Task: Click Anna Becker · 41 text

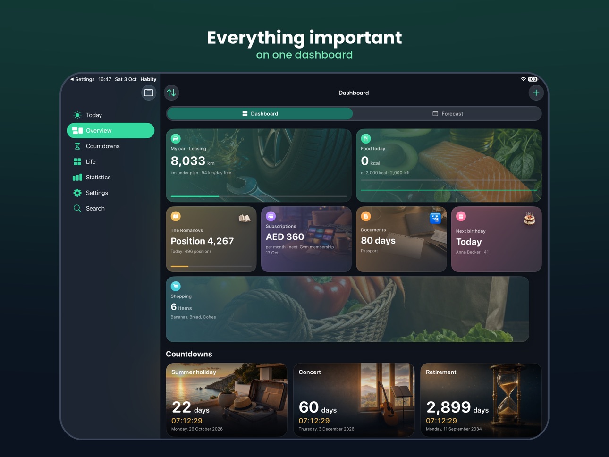Action: click(472, 252)
